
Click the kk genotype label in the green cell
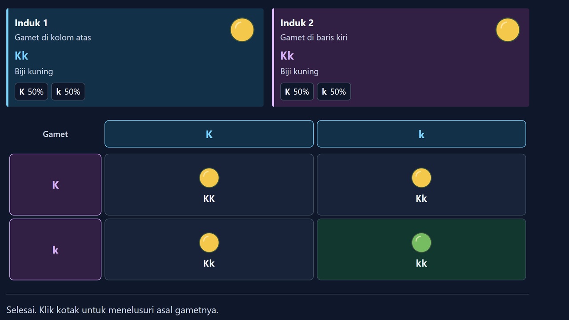click(x=421, y=264)
